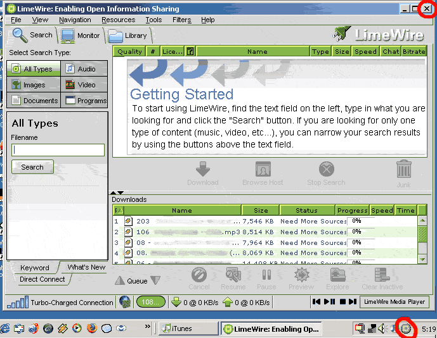This screenshot has height=338, width=437.
Task: Open iTunes from the taskbar
Action: click(x=188, y=329)
